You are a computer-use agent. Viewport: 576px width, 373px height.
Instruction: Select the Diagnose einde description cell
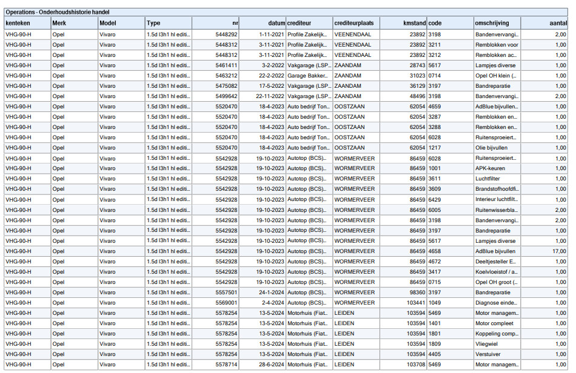click(x=497, y=303)
